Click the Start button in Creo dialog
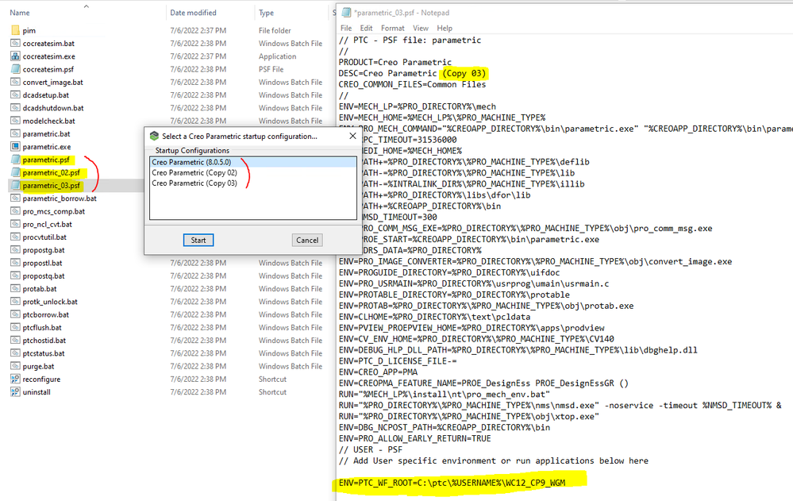The height and width of the screenshot is (501, 793). [198, 241]
